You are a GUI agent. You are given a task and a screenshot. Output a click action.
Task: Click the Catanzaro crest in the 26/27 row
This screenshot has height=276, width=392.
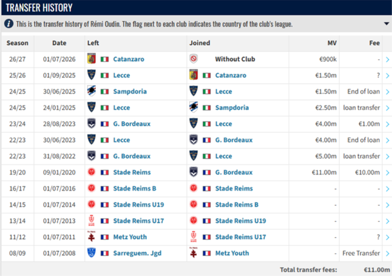tap(91, 58)
